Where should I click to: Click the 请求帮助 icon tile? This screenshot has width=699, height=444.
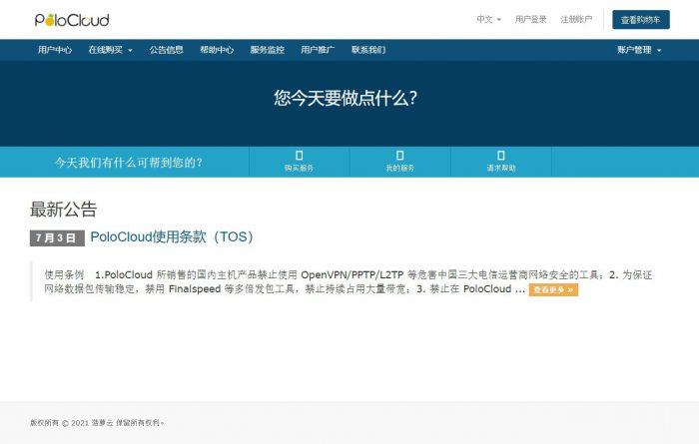(x=501, y=162)
